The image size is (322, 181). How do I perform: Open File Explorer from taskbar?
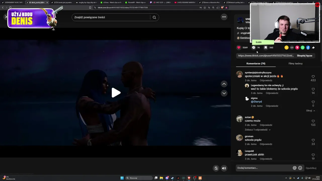coord(161,178)
